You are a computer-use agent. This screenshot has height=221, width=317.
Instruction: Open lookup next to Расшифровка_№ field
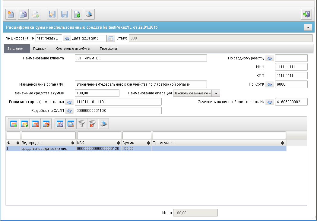click(x=67, y=38)
